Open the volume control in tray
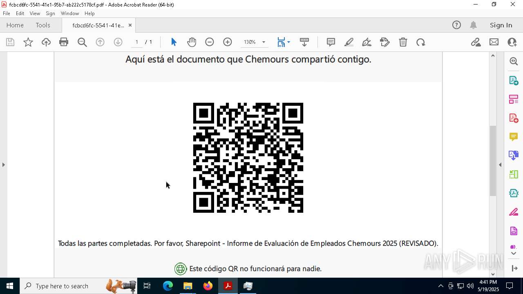Screen dimensions: 523x294 click(x=470, y=286)
